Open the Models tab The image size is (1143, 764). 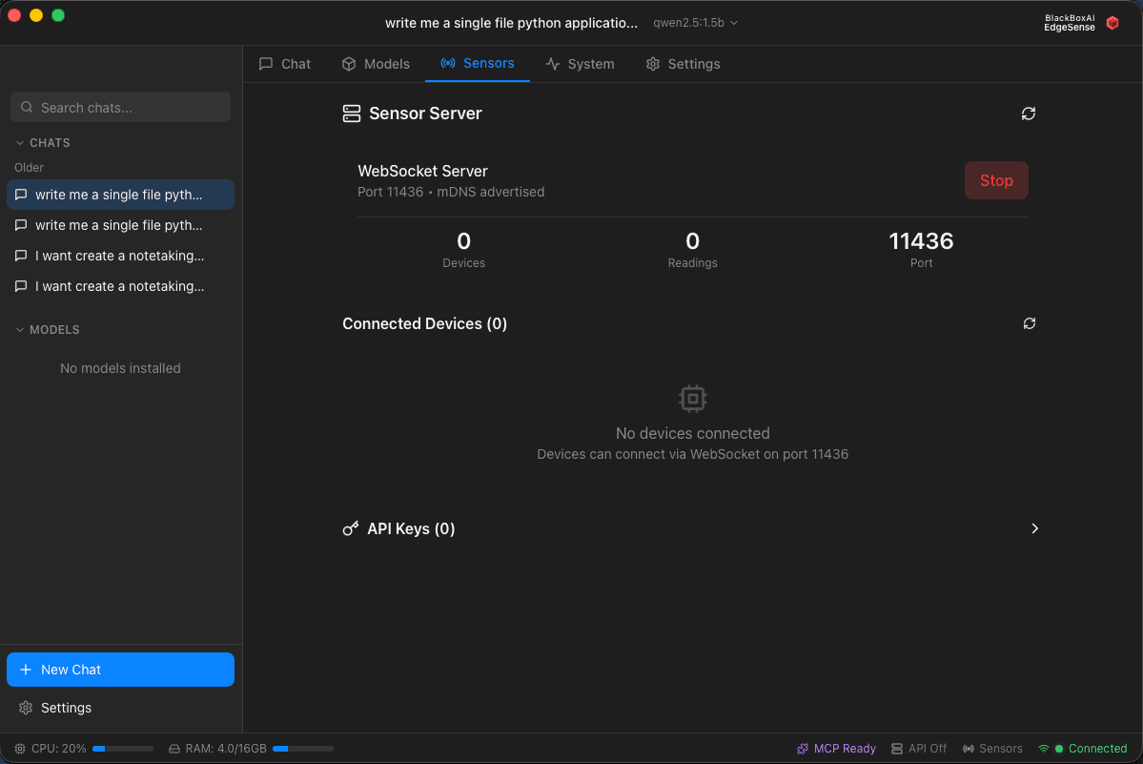(376, 64)
